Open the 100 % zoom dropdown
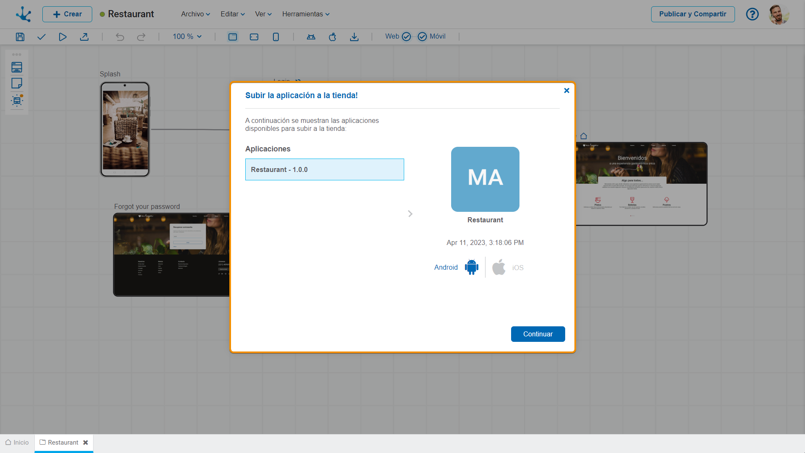 [187, 36]
